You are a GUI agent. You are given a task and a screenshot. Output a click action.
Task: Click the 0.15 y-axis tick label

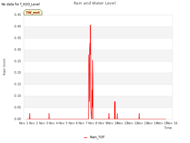tap(18, 84)
